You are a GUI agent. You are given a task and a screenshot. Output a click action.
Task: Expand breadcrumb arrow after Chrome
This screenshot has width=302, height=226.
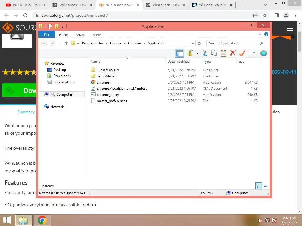[x=144, y=43]
